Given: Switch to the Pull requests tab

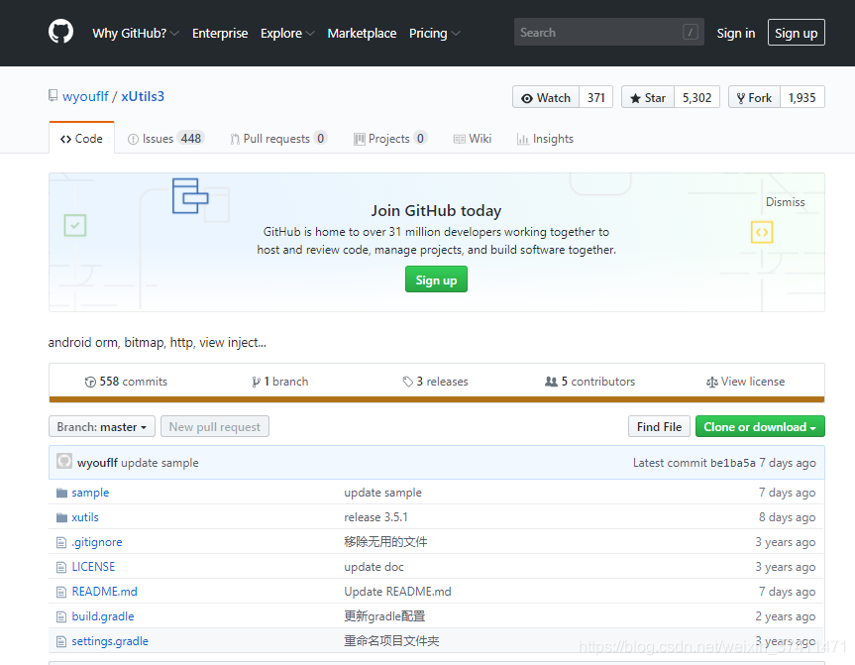Looking at the screenshot, I should (x=278, y=139).
